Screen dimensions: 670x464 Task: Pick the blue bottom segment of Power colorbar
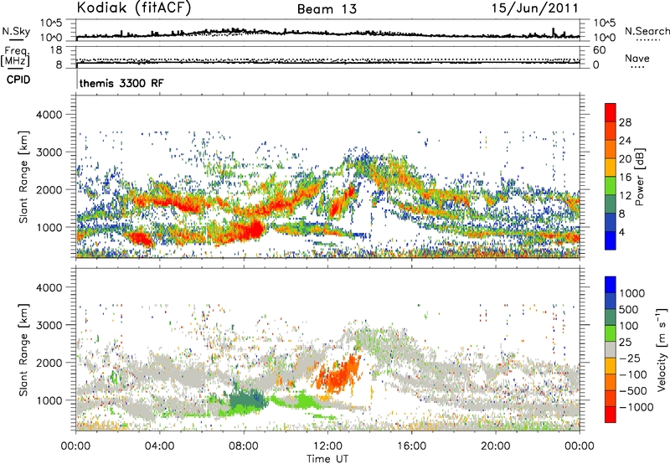(x=611, y=240)
